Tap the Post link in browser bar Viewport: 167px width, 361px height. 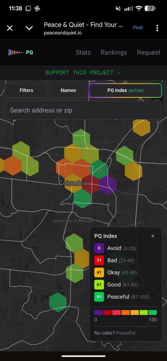138,27
